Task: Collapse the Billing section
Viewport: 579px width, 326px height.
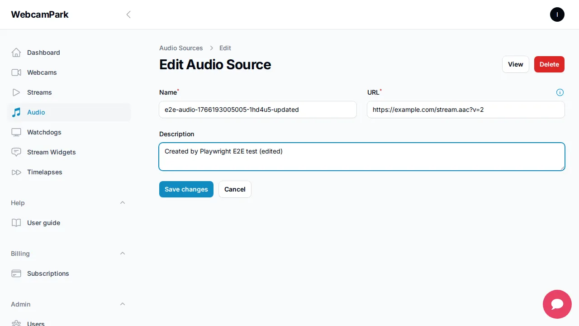Action: 123,253
